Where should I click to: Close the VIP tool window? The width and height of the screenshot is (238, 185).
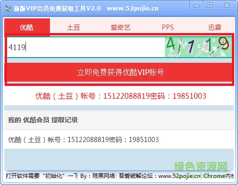[x=227, y=5]
